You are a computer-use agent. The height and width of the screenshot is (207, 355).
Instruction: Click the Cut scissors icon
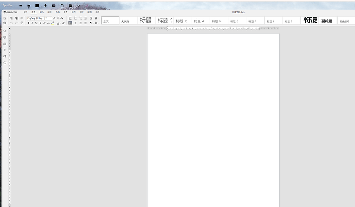(x=22, y=18)
